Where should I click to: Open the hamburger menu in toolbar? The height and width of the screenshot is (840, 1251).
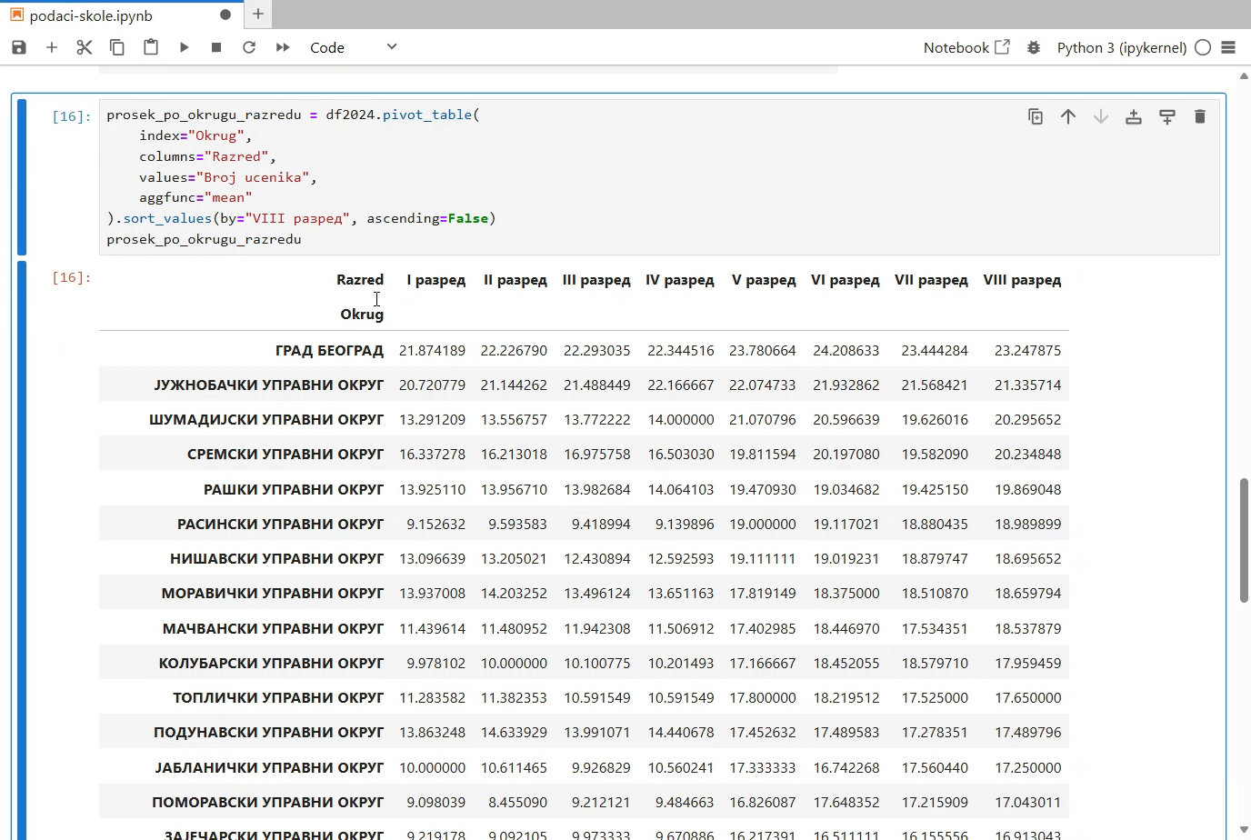pyautogui.click(x=1228, y=47)
